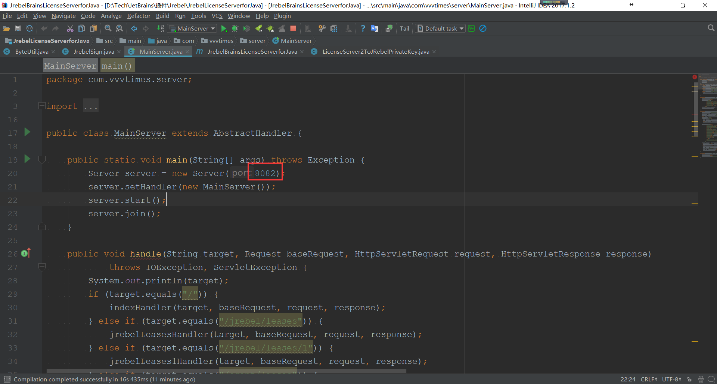Click run gutter arrow beside main method

coord(27,159)
